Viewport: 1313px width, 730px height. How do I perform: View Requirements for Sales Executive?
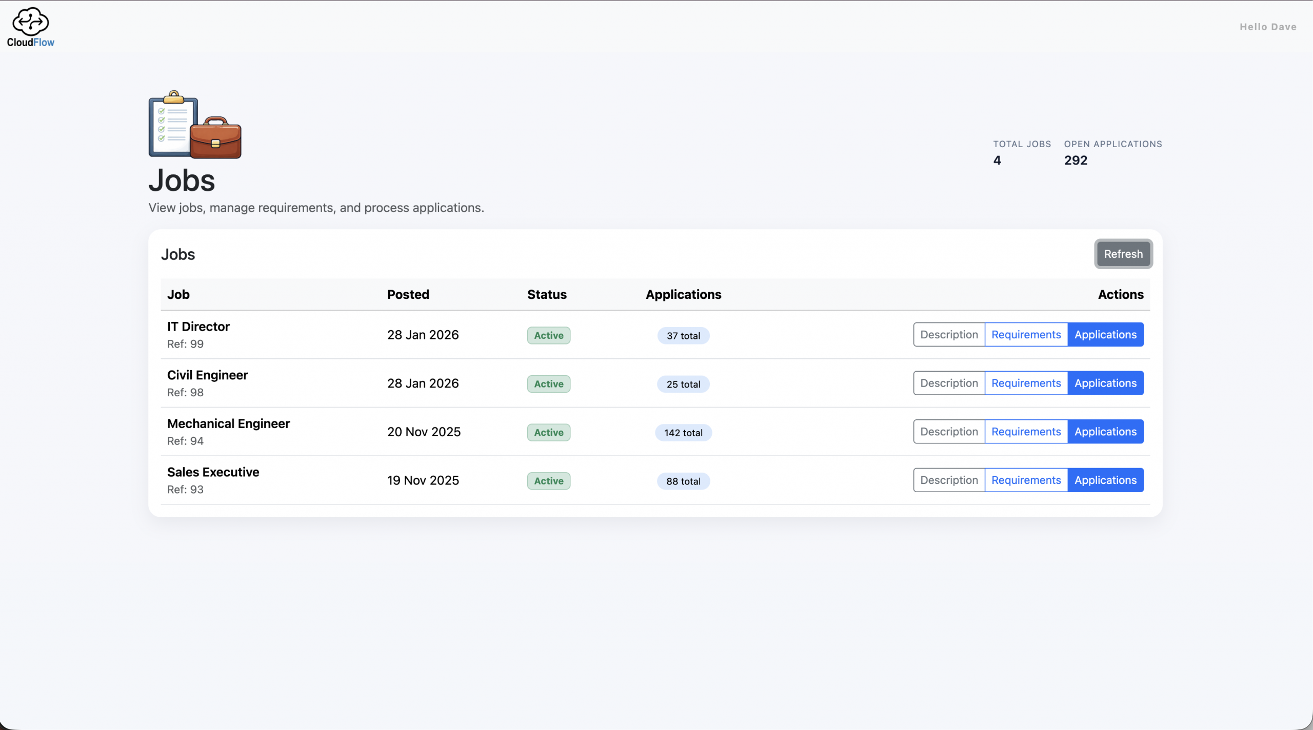1026,480
